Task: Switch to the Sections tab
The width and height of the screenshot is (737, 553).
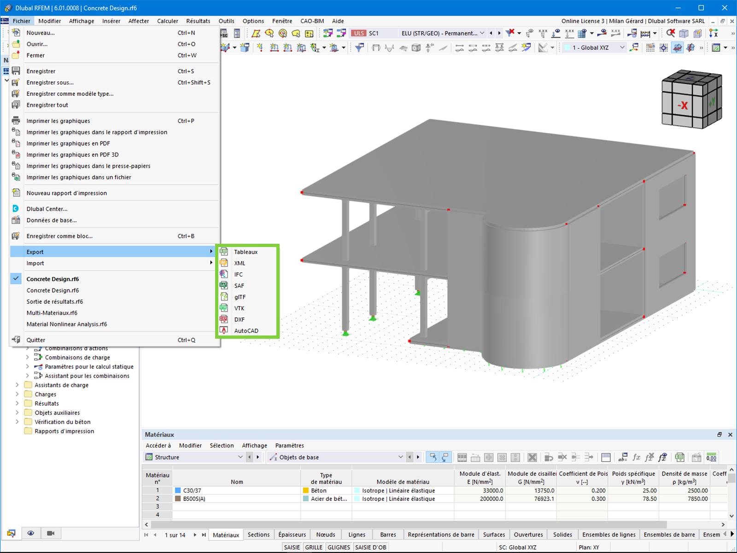Action: [x=258, y=535]
